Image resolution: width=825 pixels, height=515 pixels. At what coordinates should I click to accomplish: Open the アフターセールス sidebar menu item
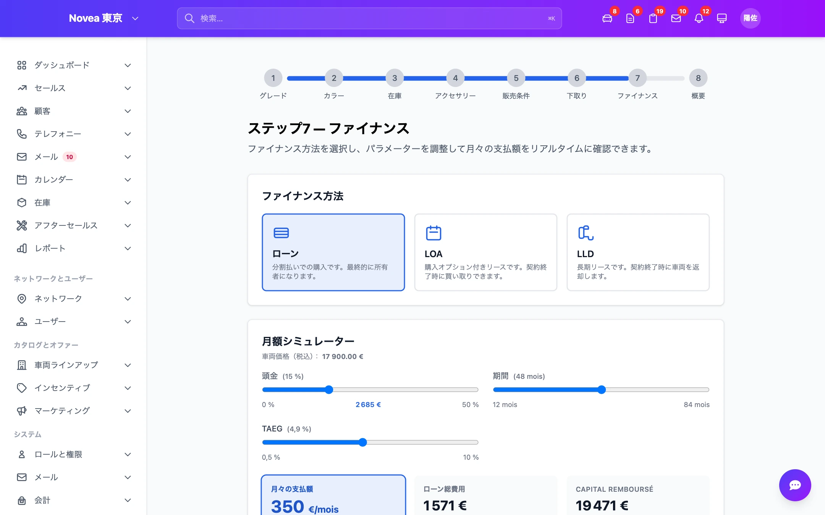click(74, 225)
